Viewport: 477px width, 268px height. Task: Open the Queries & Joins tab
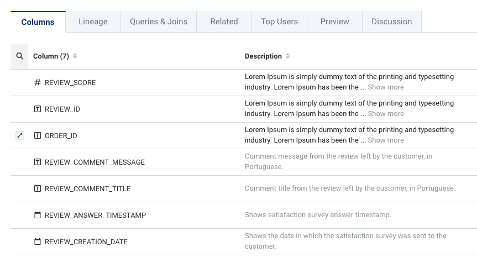coord(159,22)
